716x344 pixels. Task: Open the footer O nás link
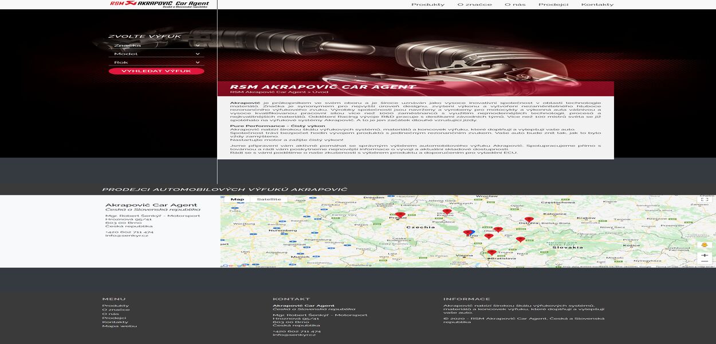point(111,314)
